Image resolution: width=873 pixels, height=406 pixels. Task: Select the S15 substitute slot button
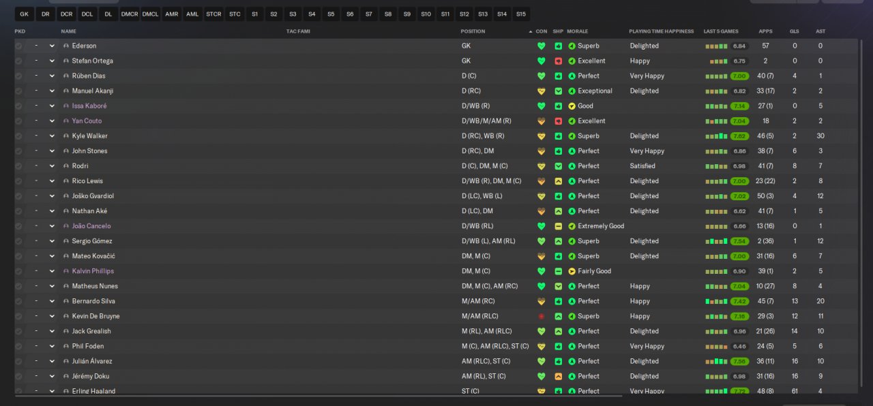click(x=520, y=14)
